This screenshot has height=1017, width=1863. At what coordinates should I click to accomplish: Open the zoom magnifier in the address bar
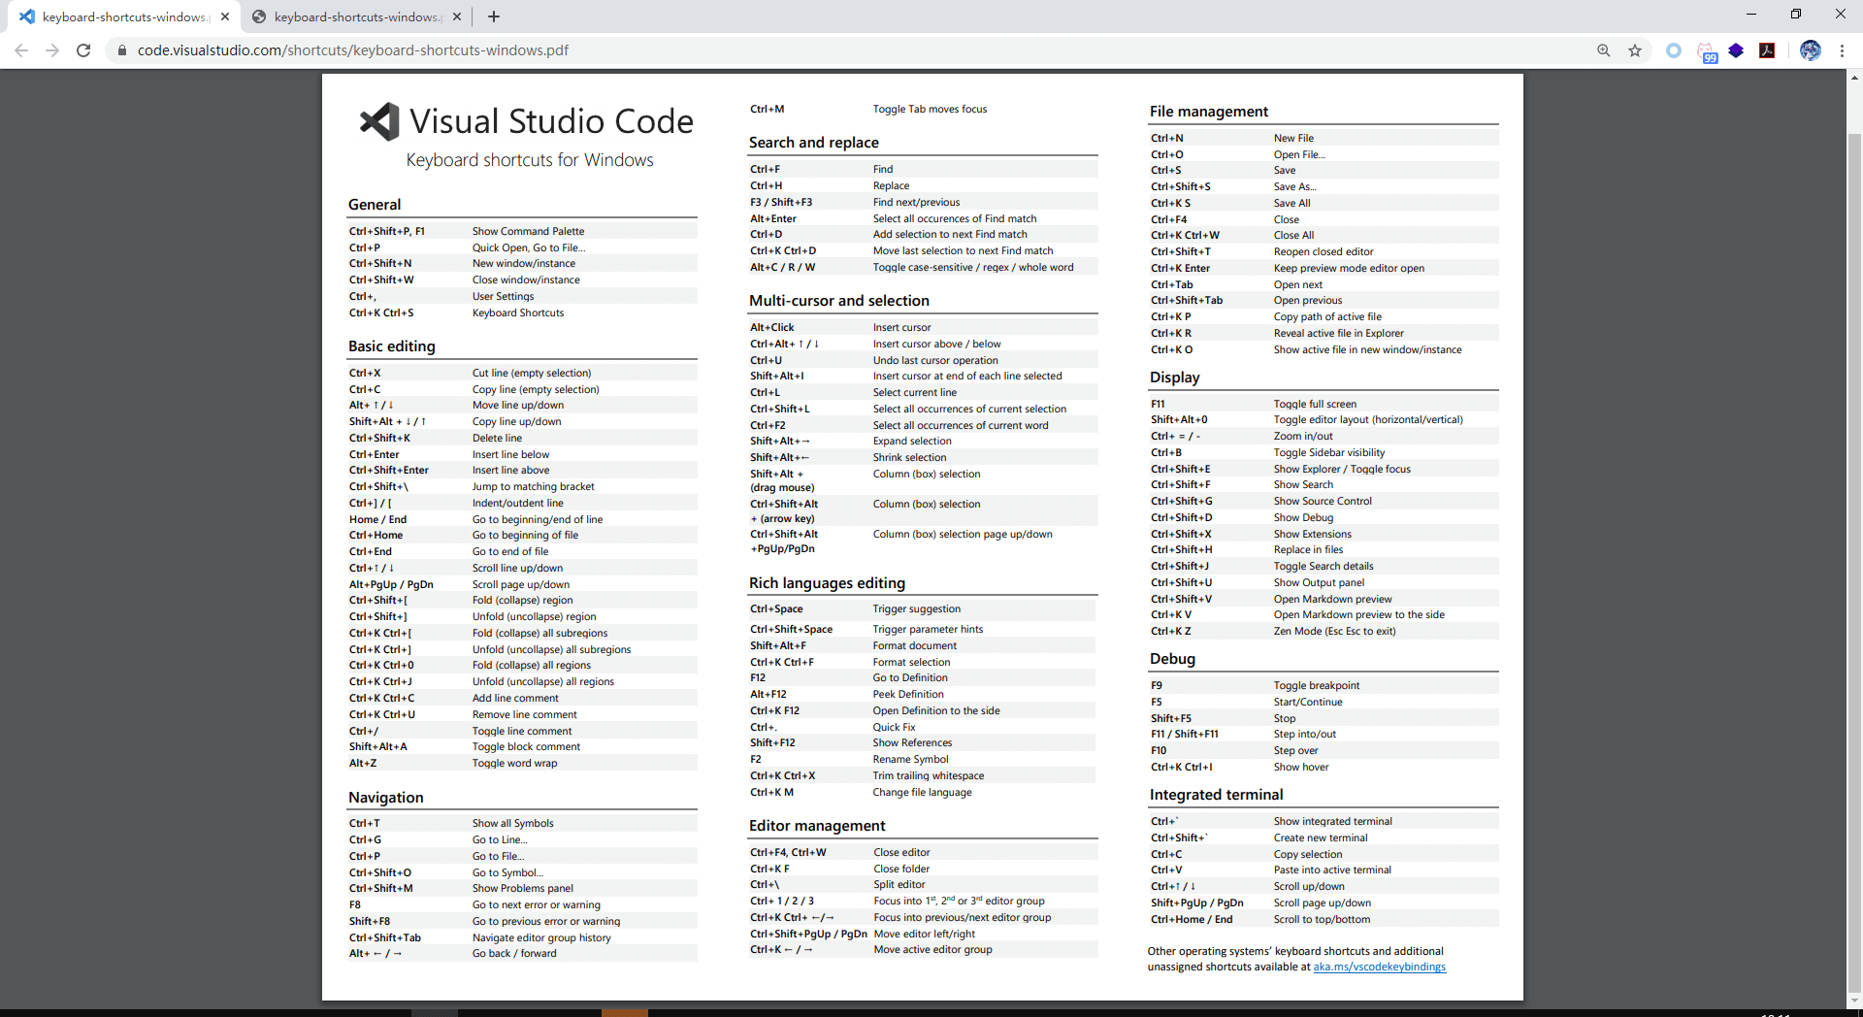pyautogui.click(x=1604, y=50)
